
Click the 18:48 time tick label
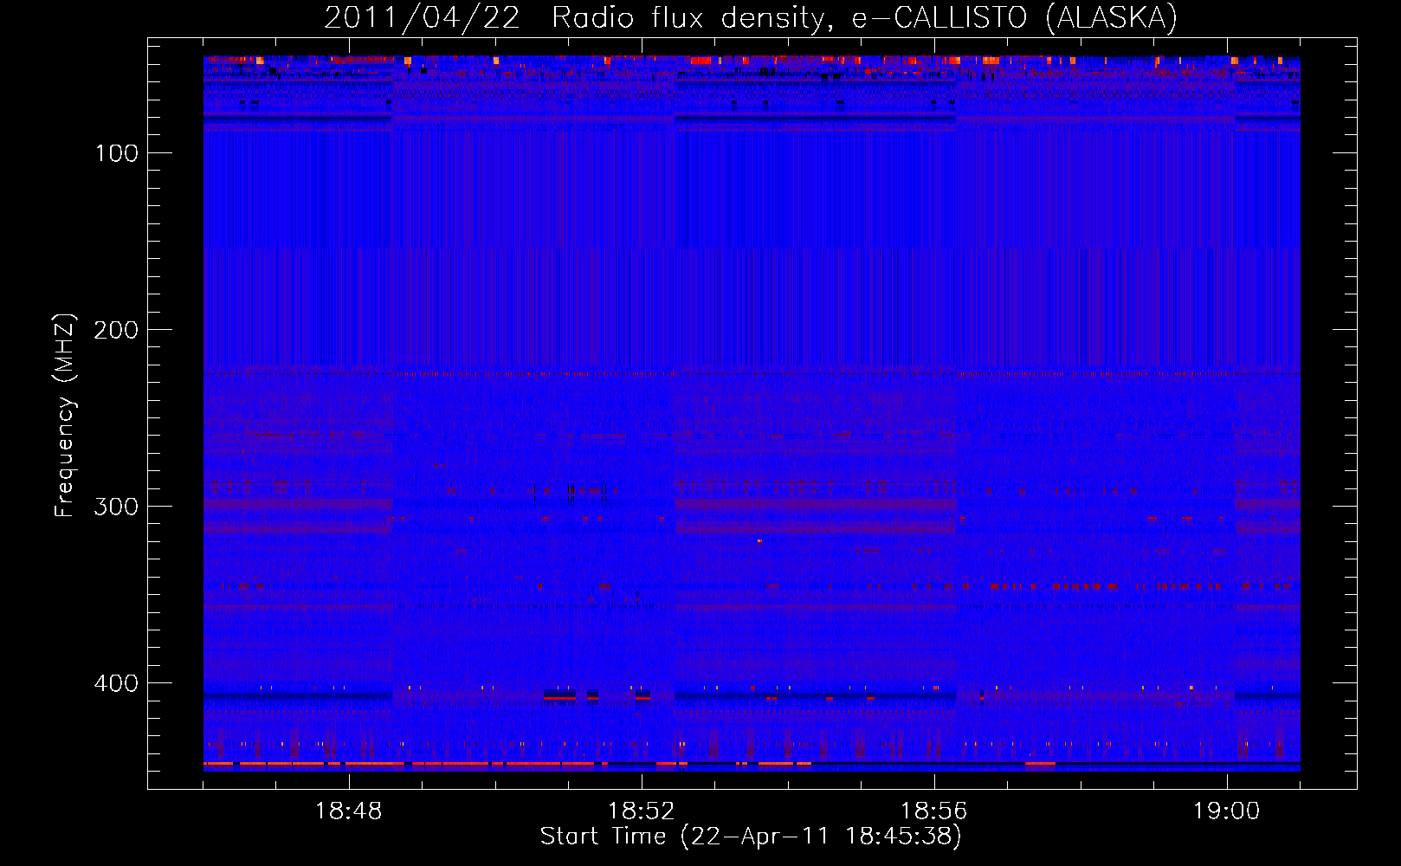click(x=349, y=811)
